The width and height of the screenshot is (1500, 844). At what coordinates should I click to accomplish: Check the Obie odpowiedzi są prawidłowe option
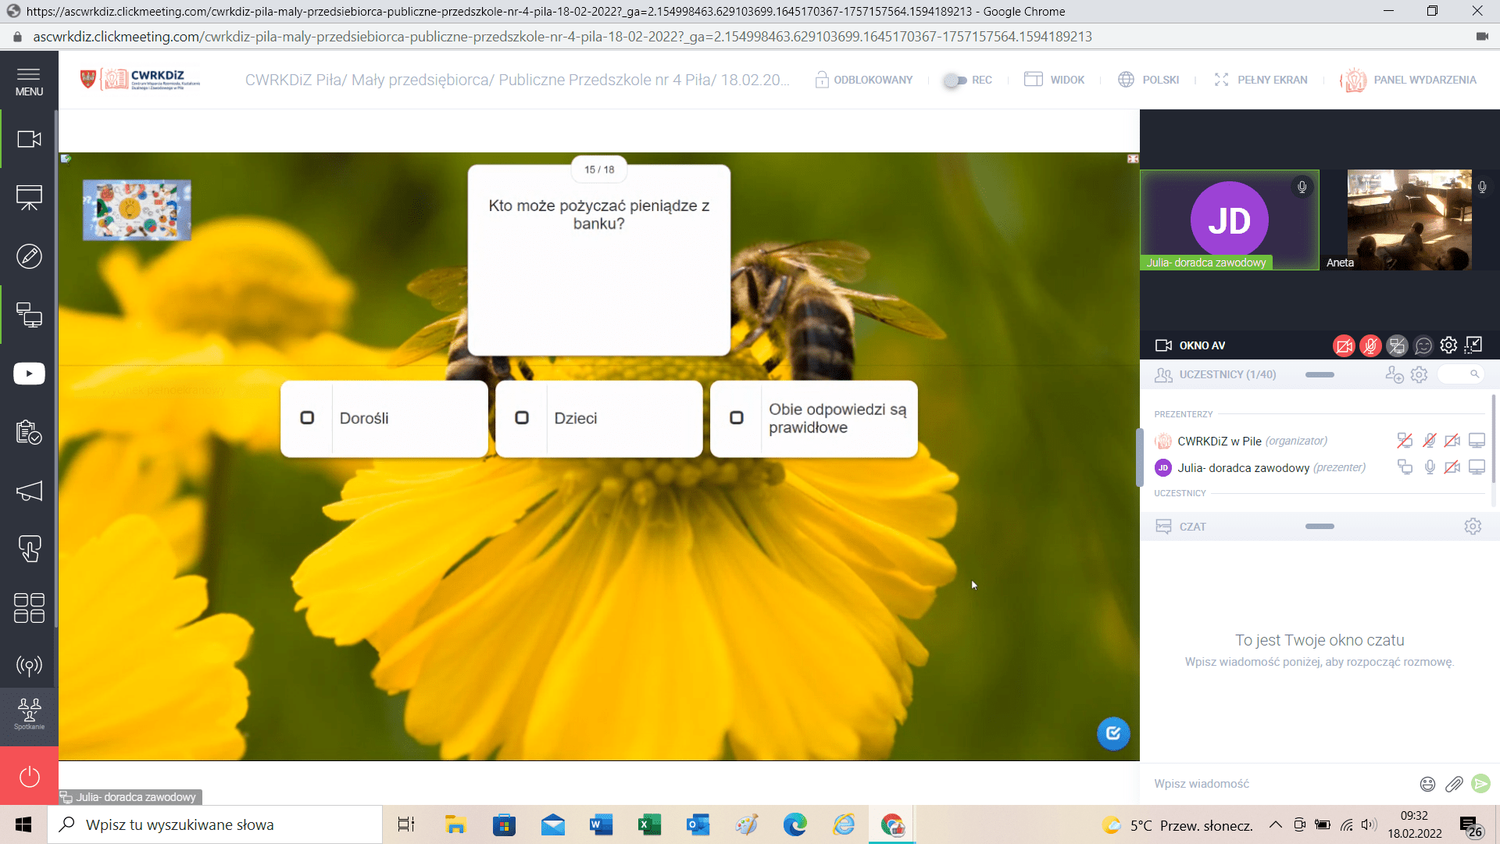pyautogui.click(x=736, y=418)
